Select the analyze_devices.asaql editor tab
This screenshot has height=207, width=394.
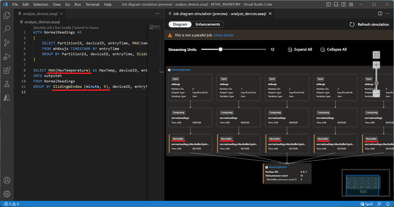pyautogui.click(x=40, y=13)
